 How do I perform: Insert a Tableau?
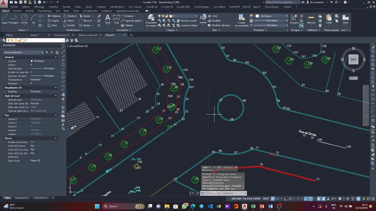point(127,25)
